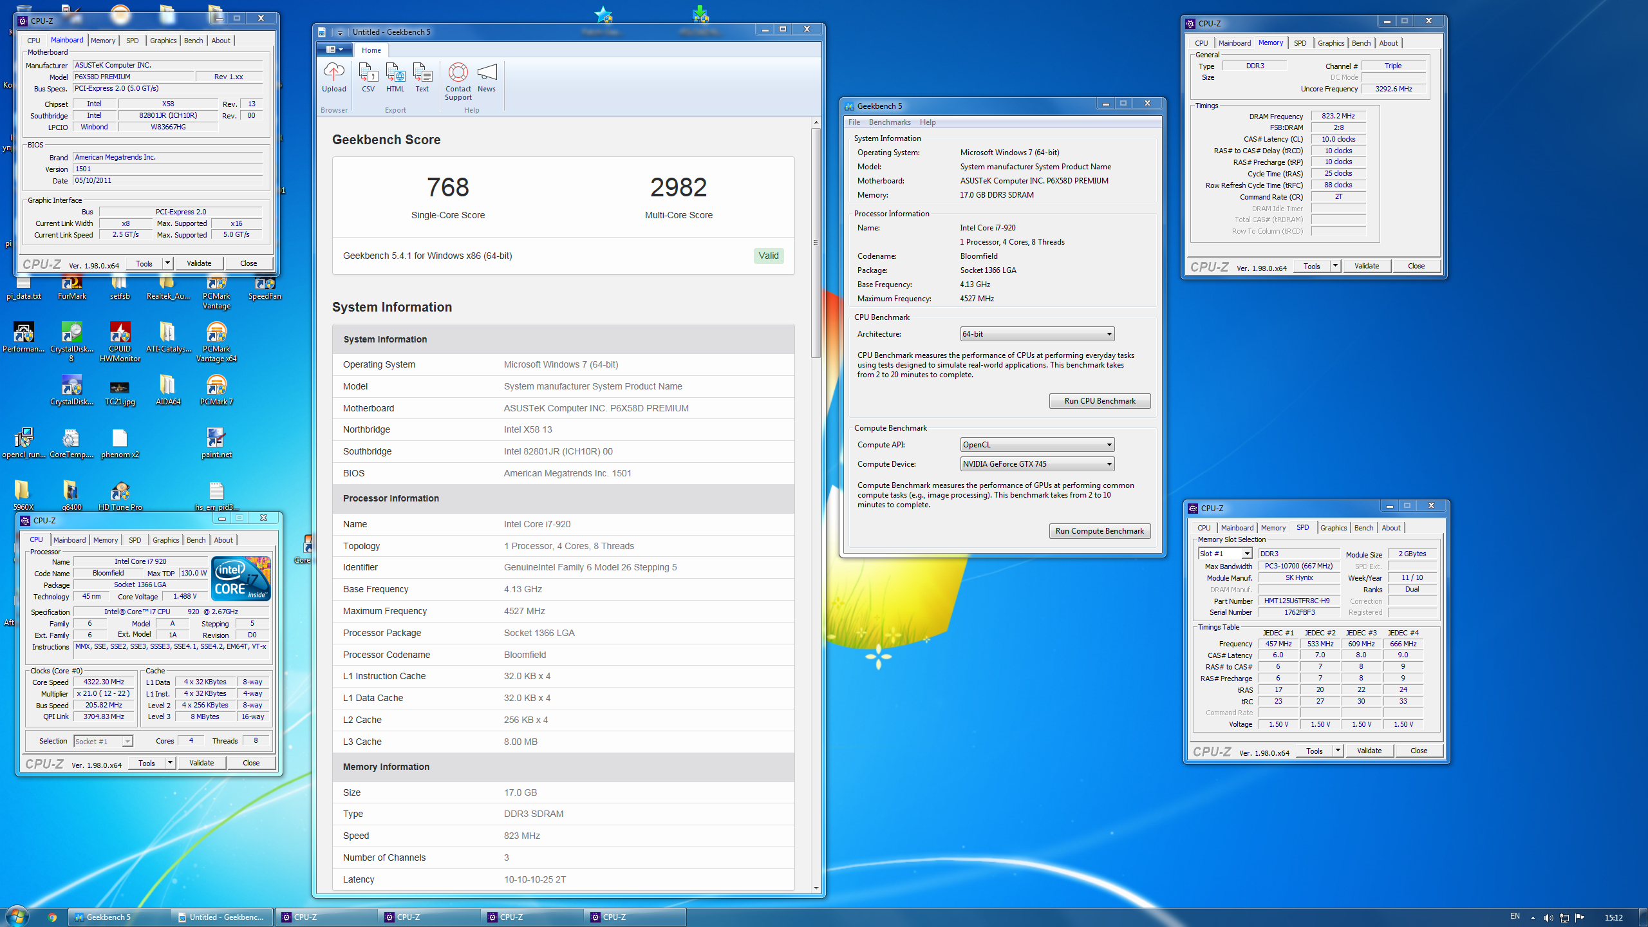Open the AIDA64 desktop icon

pyautogui.click(x=168, y=391)
